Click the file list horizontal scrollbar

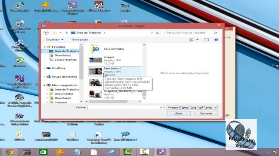pyautogui.click(x=108, y=101)
